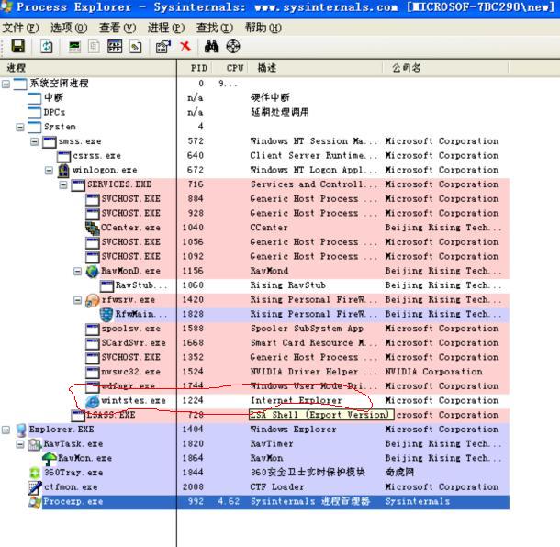
Task: Sort by the 进程 column header
Action: [x=88, y=68]
